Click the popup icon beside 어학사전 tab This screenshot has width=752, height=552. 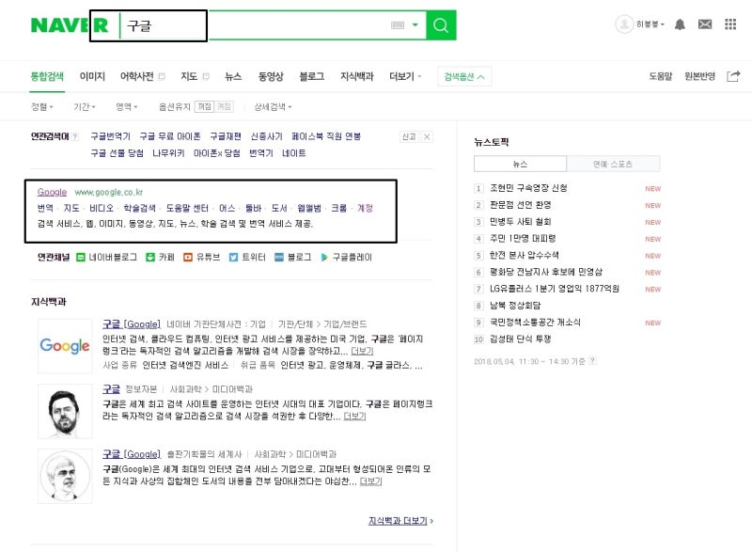162,76
